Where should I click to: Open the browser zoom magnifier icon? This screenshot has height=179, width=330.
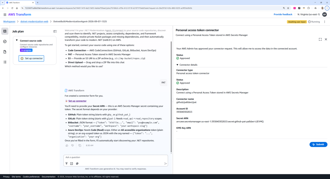pyautogui.click(x=284, y=8)
